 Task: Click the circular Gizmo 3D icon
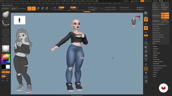(x=51, y=9)
